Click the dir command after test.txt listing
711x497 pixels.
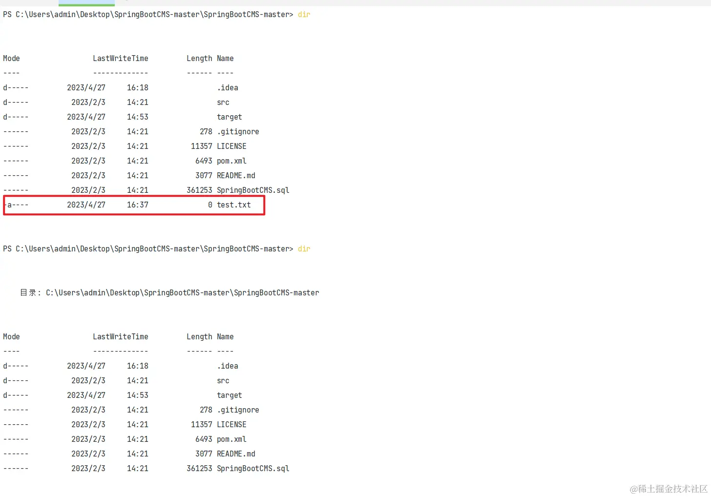[x=304, y=249]
